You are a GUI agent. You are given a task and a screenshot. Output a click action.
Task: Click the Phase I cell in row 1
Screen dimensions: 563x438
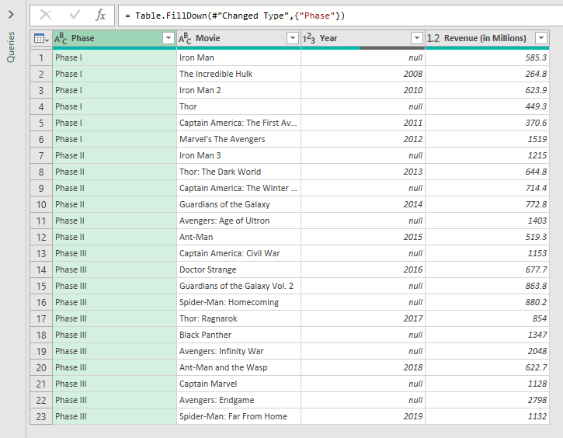tap(114, 57)
